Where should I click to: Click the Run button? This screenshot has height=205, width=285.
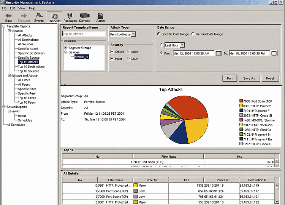230,78
